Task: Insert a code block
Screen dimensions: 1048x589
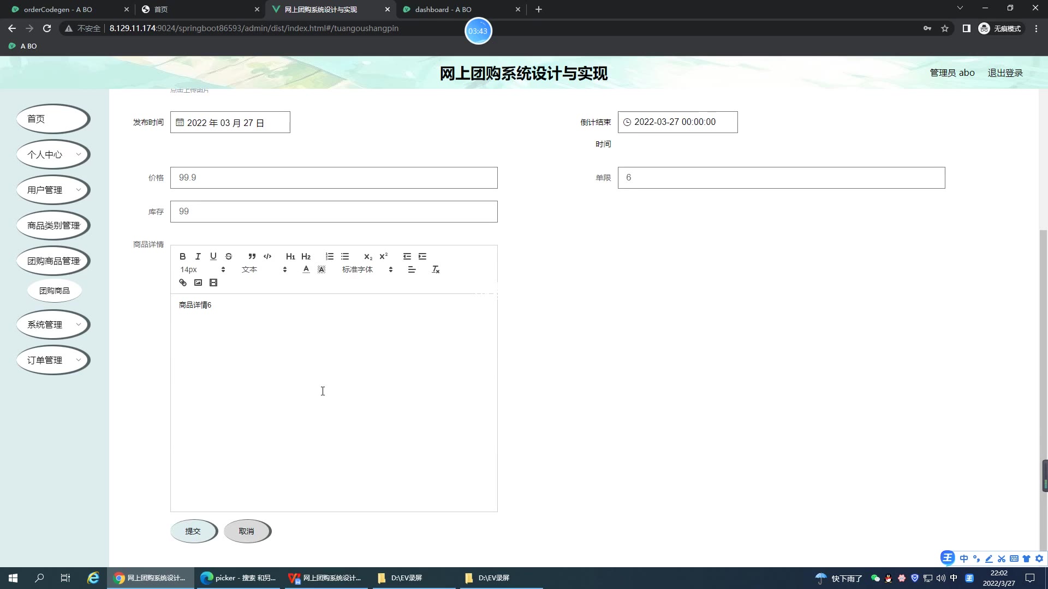Action: pyautogui.click(x=267, y=256)
